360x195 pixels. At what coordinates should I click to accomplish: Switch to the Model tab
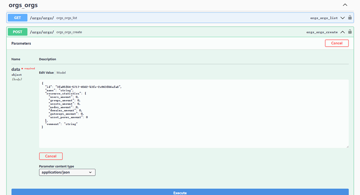tap(61, 73)
